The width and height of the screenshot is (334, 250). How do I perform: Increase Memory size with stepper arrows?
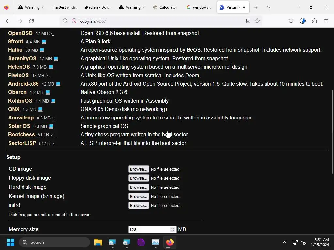173,228
